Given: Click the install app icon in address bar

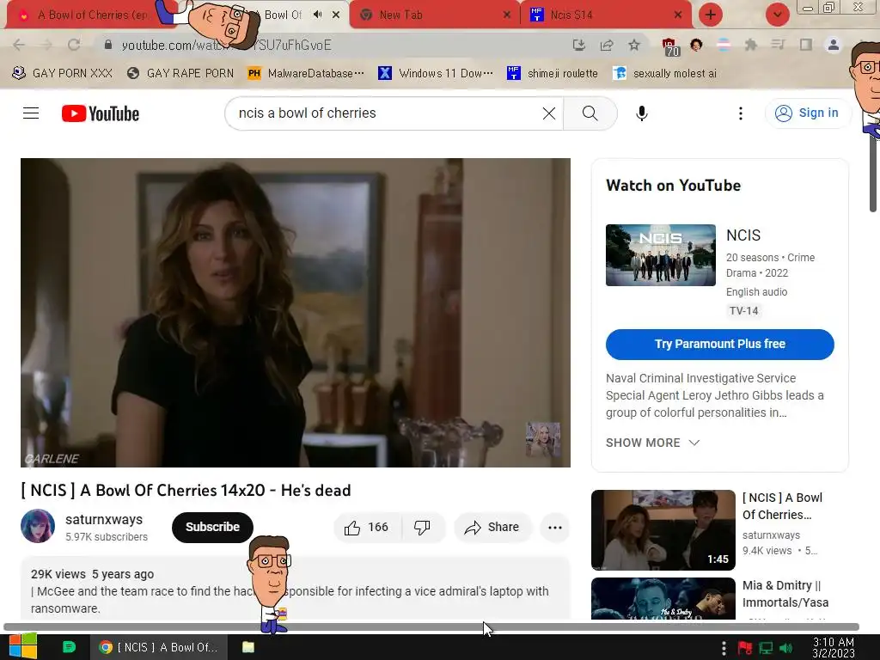Looking at the screenshot, I should click(579, 45).
